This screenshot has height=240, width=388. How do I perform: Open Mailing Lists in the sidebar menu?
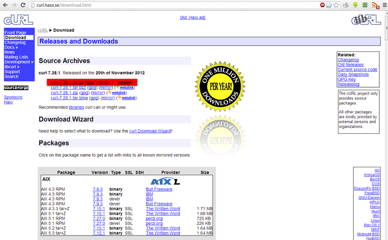pos(16,57)
